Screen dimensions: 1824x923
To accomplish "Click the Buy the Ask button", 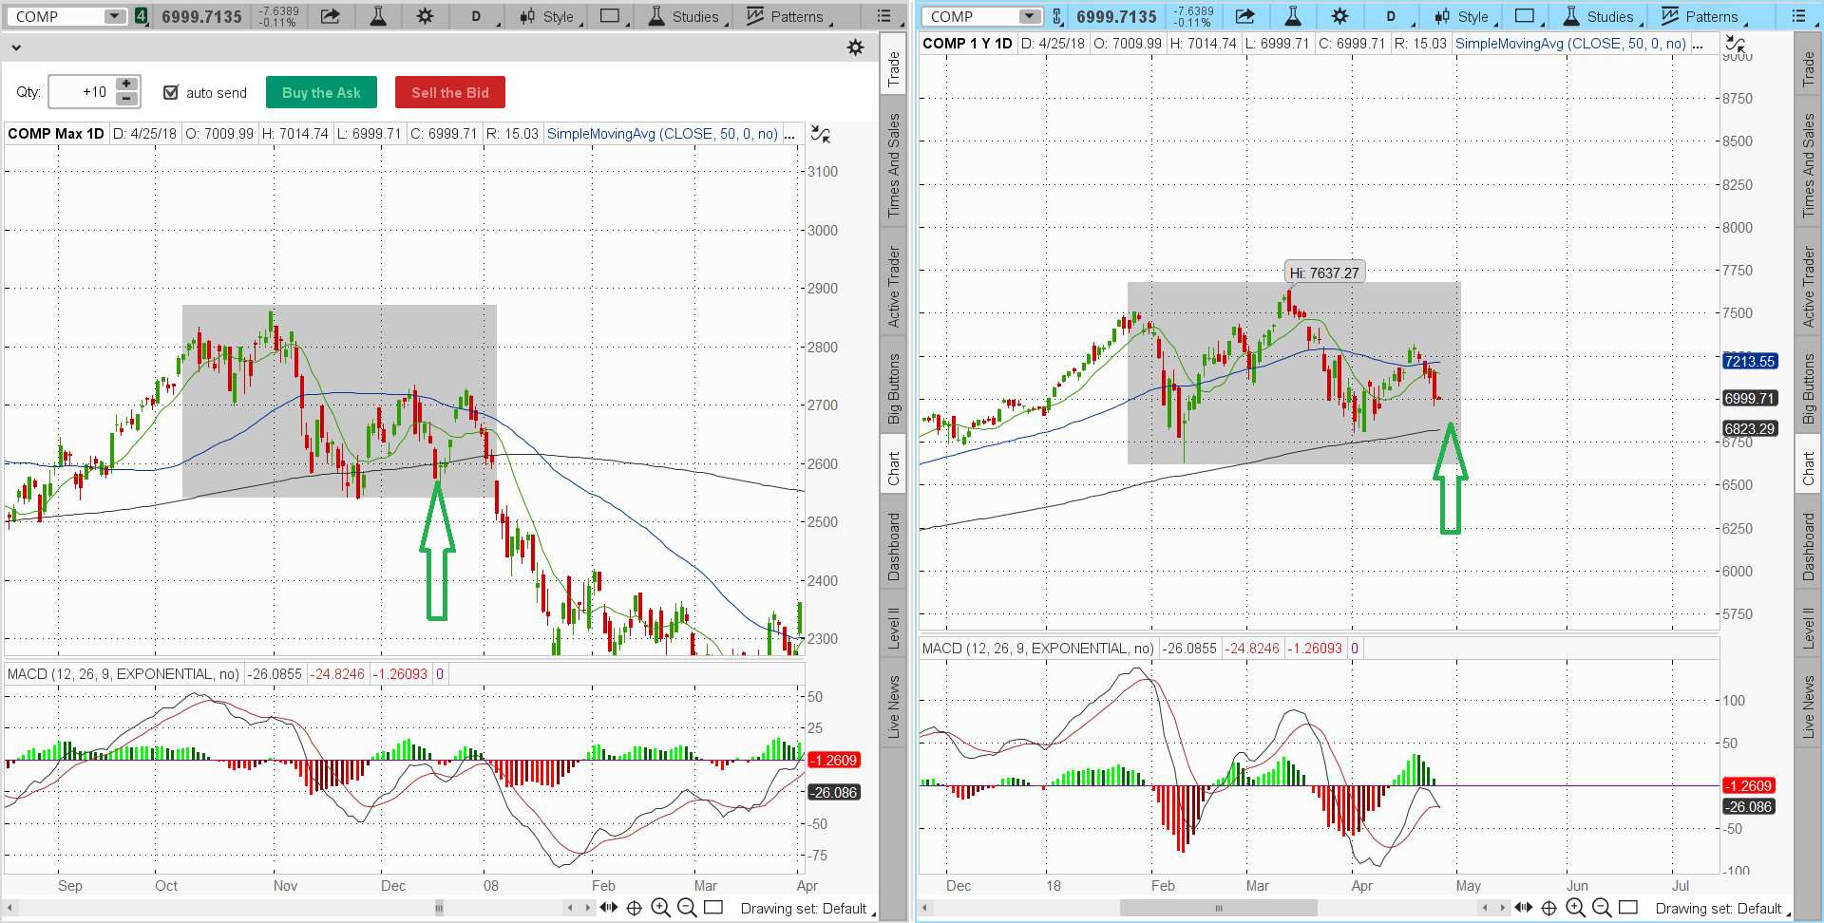I will (321, 92).
